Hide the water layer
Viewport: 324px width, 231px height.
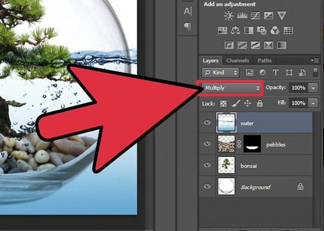click(207, 123)
